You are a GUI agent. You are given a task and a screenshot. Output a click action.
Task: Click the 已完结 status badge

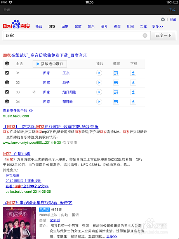coord(45,209)
